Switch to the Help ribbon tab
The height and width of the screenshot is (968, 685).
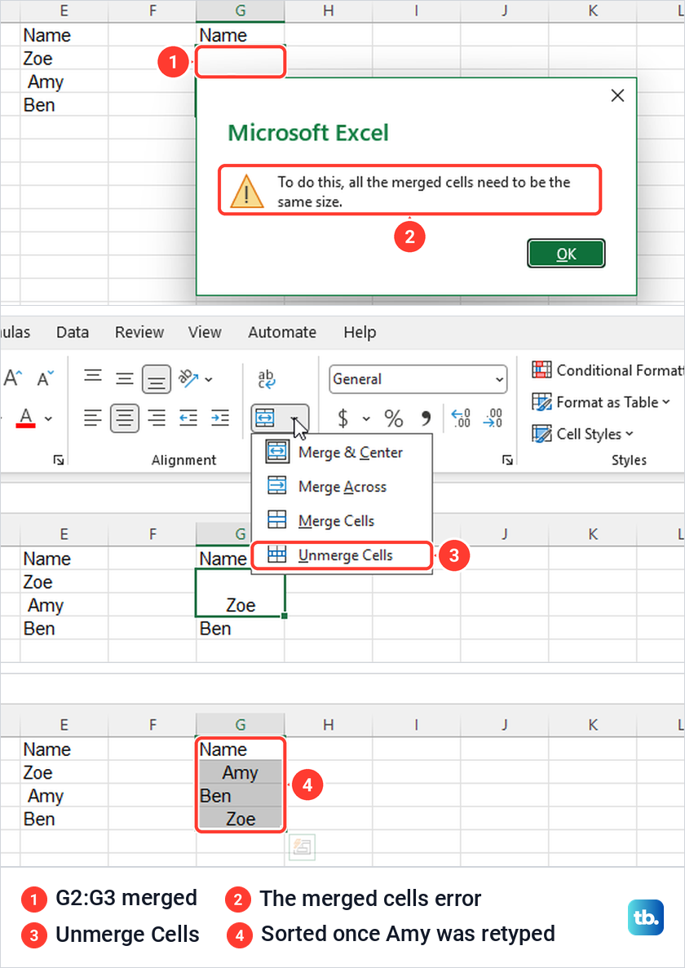coord(360,332)
